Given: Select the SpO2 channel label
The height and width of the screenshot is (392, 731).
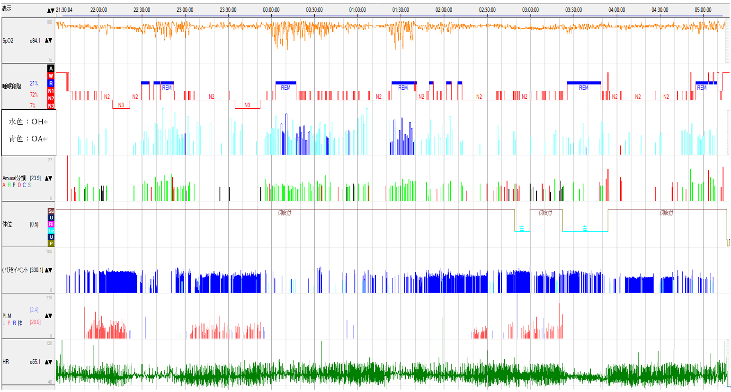Looking at the screenshot, I should click(x=8, y=41).
